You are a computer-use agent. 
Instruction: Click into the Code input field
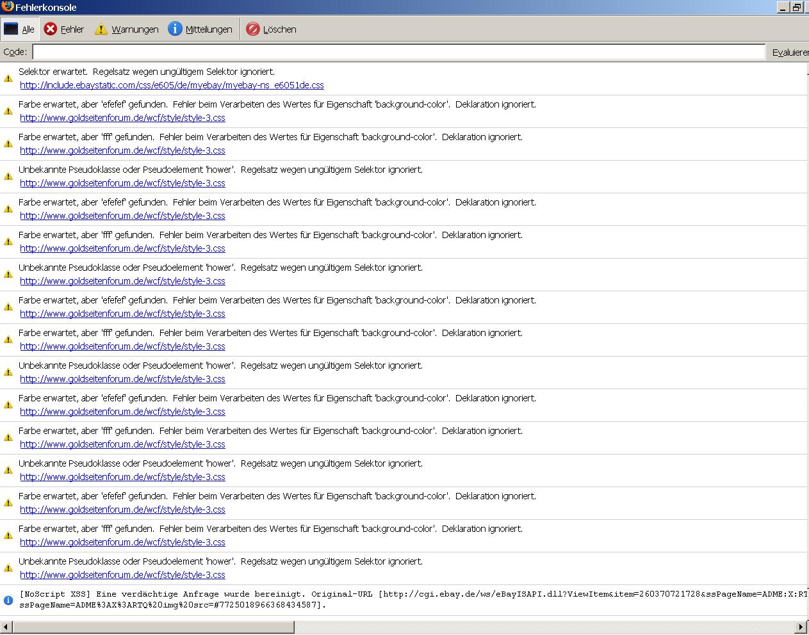coord(398,52)
